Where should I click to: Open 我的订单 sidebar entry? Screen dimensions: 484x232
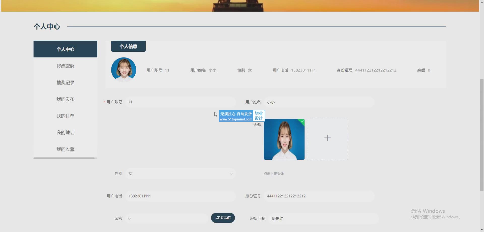coord(65,116)
